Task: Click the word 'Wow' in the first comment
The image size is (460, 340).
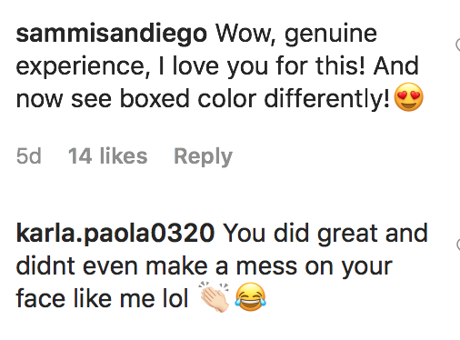Action: [245, 34]
